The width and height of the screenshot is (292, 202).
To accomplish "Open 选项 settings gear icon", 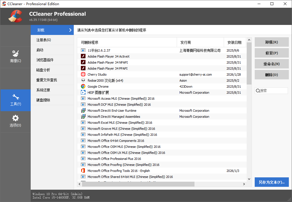I will tap(15, 118).
